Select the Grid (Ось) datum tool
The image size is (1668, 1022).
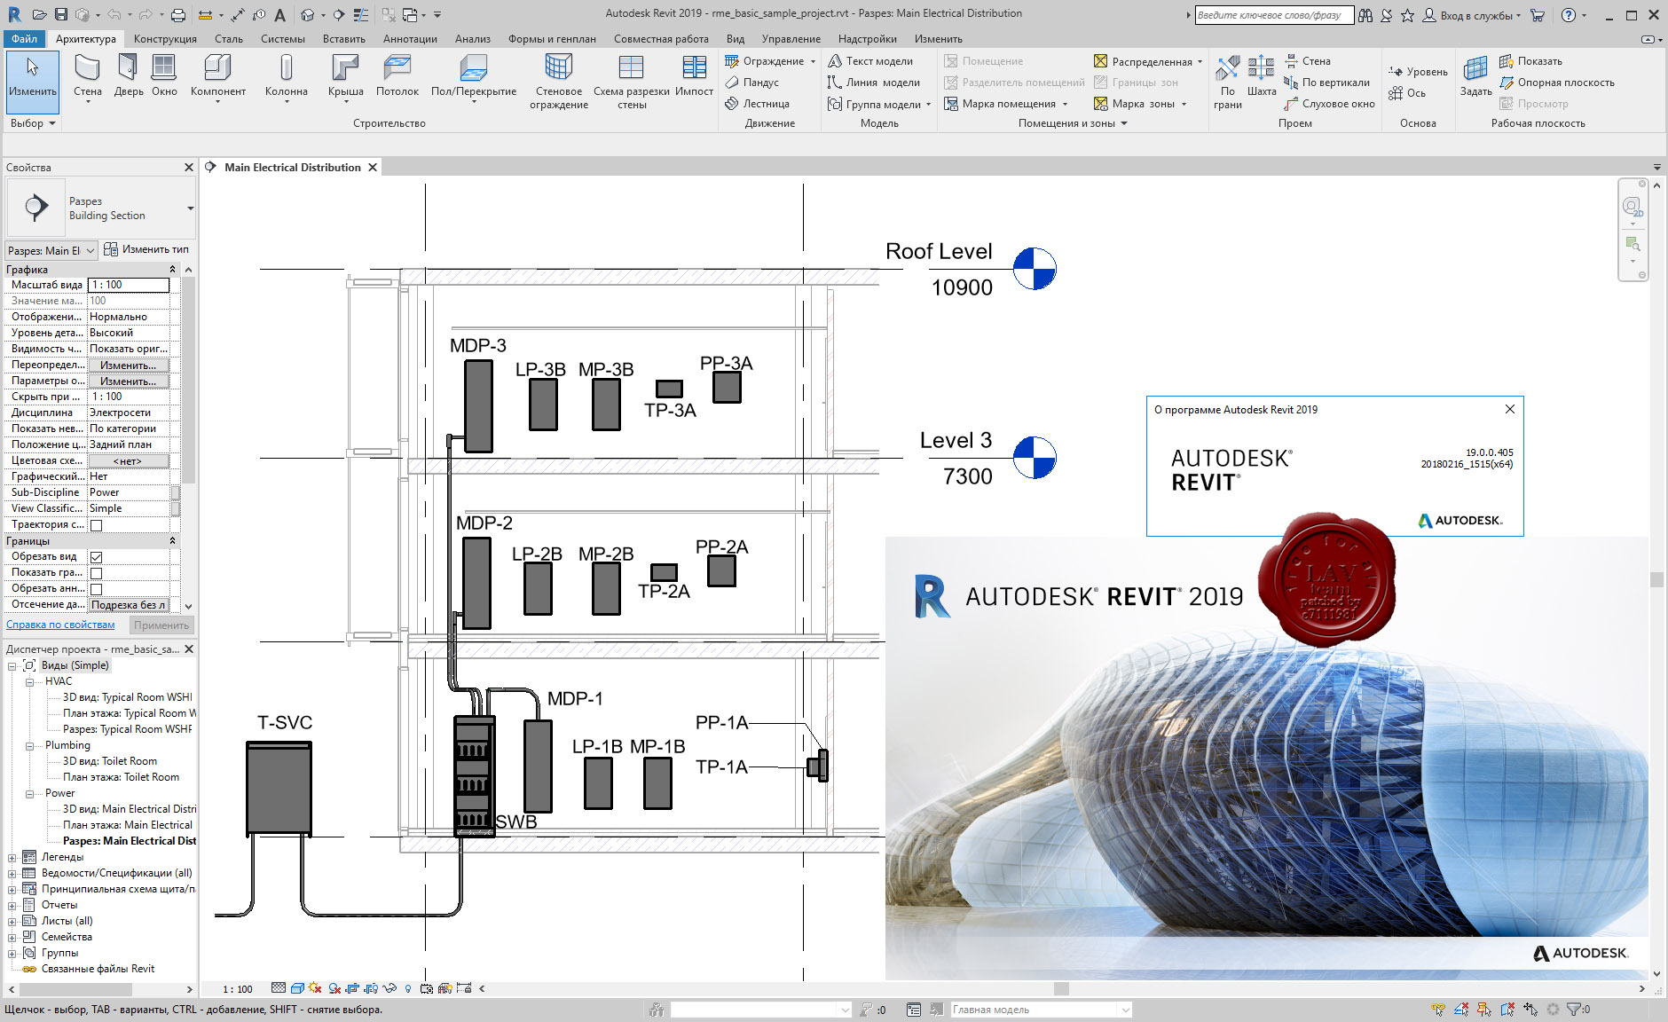1407,93
